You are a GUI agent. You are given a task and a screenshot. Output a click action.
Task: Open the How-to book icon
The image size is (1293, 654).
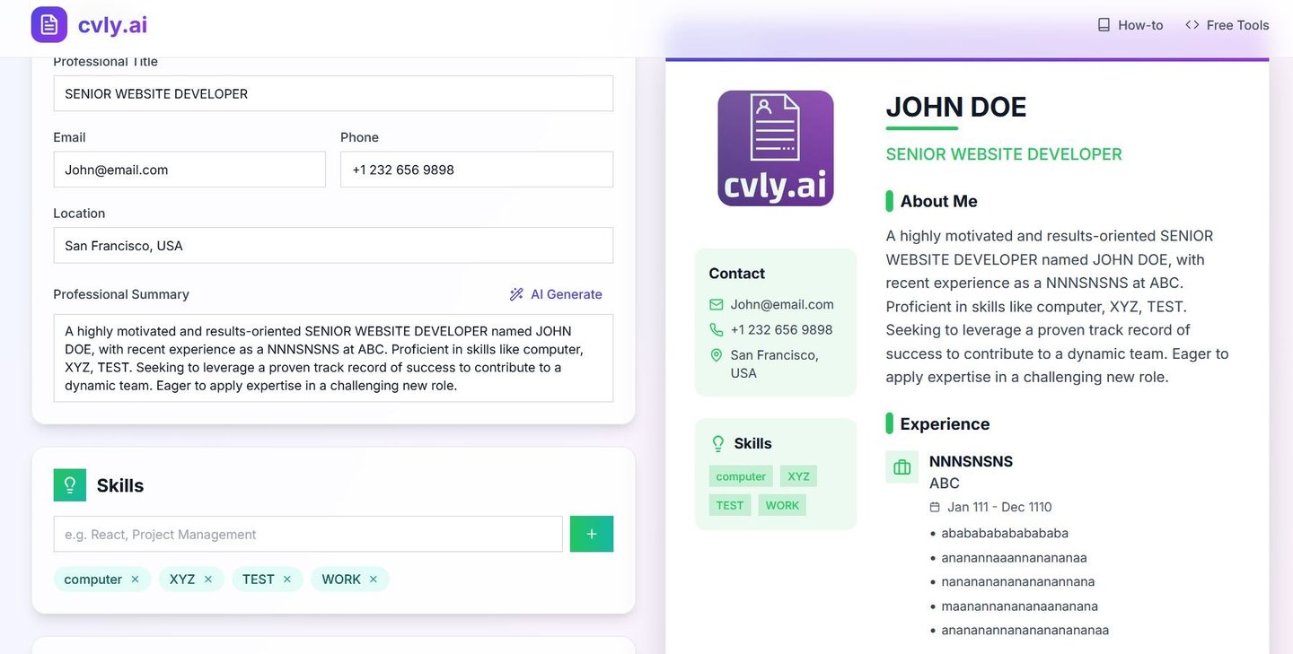[x=1104, y=25]
